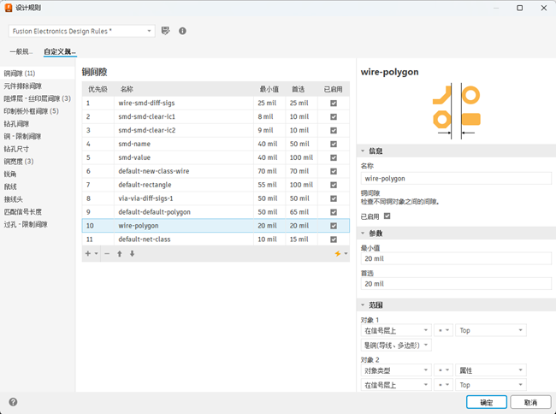Toggle the default-rectangle enabled checkbox
Screen dimensions: 556x414
coord(334,185)
